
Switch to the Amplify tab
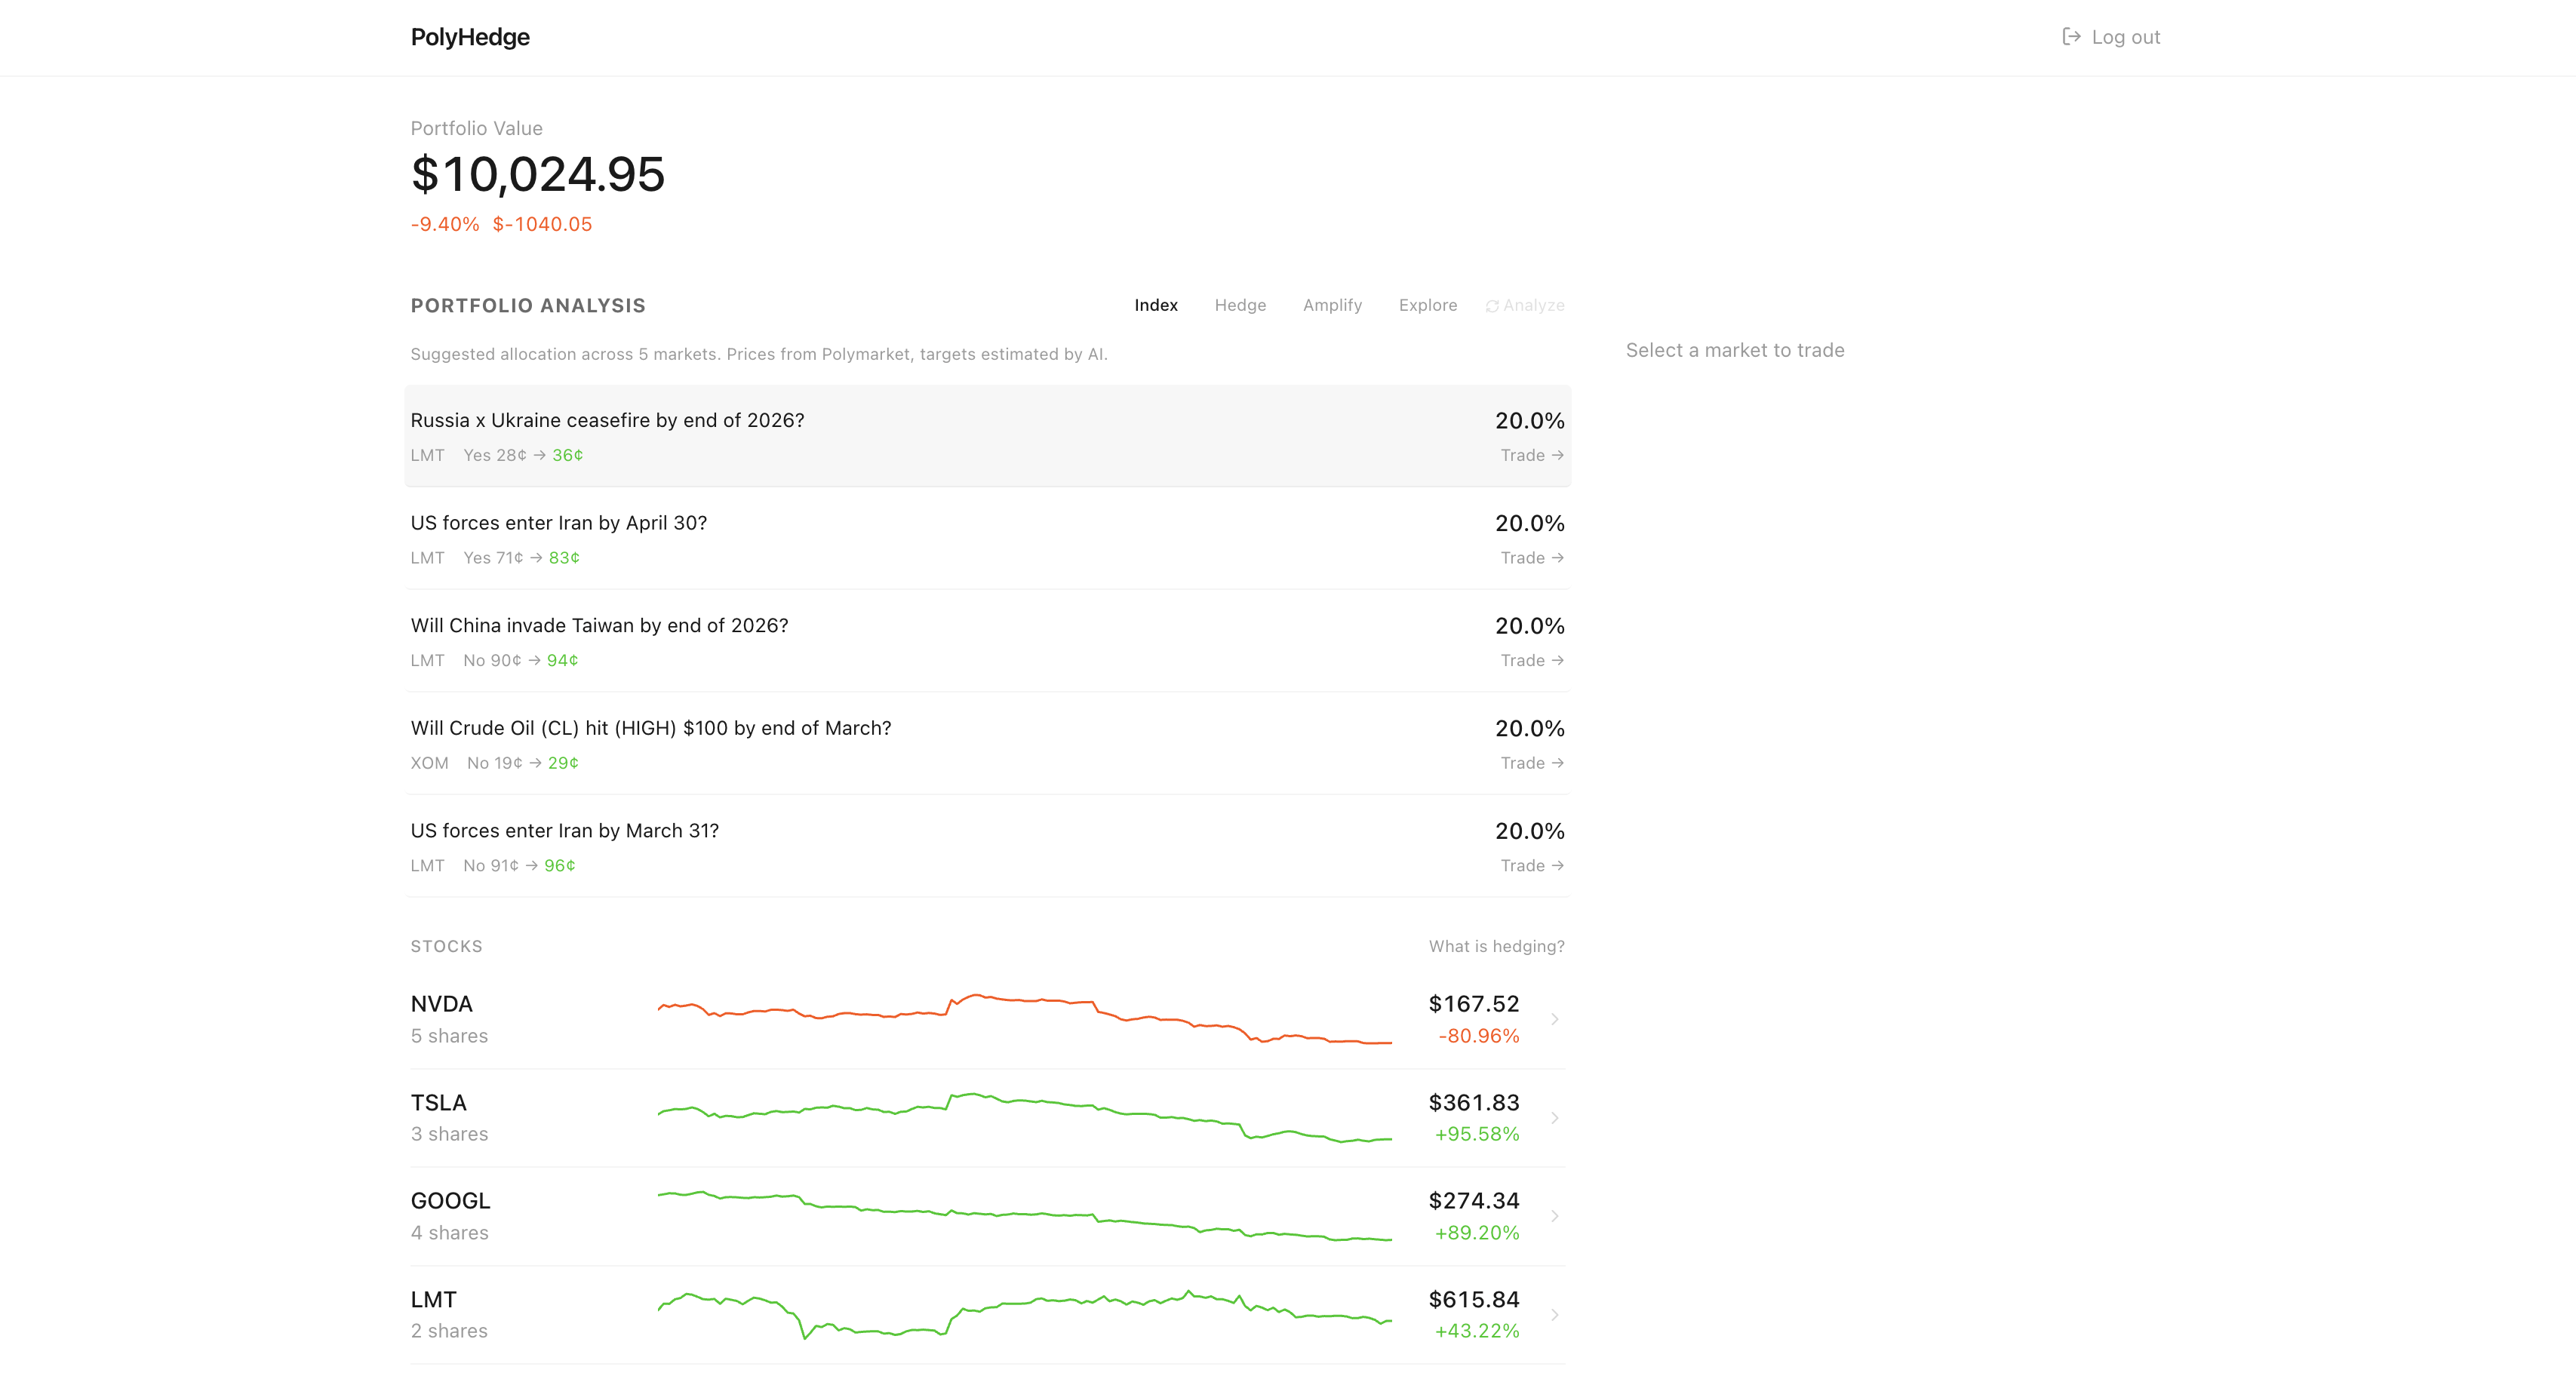[x=1332, y=305]
